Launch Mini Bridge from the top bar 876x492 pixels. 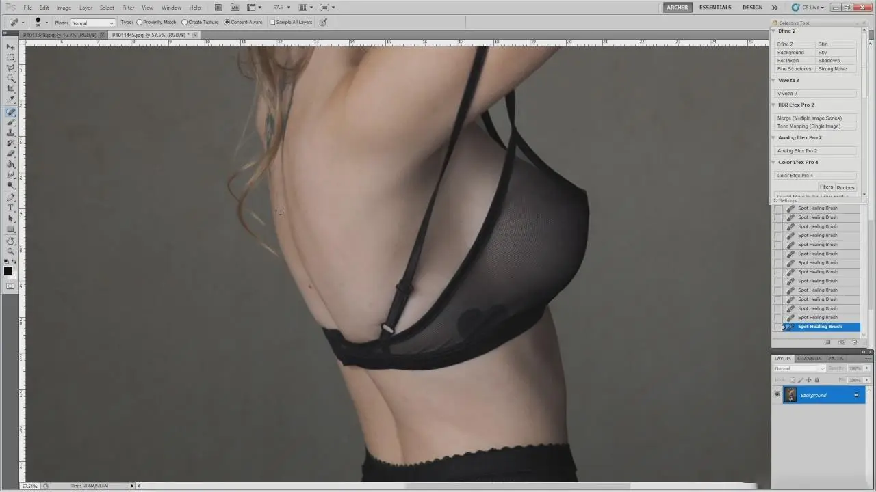(x=235, y=8)
